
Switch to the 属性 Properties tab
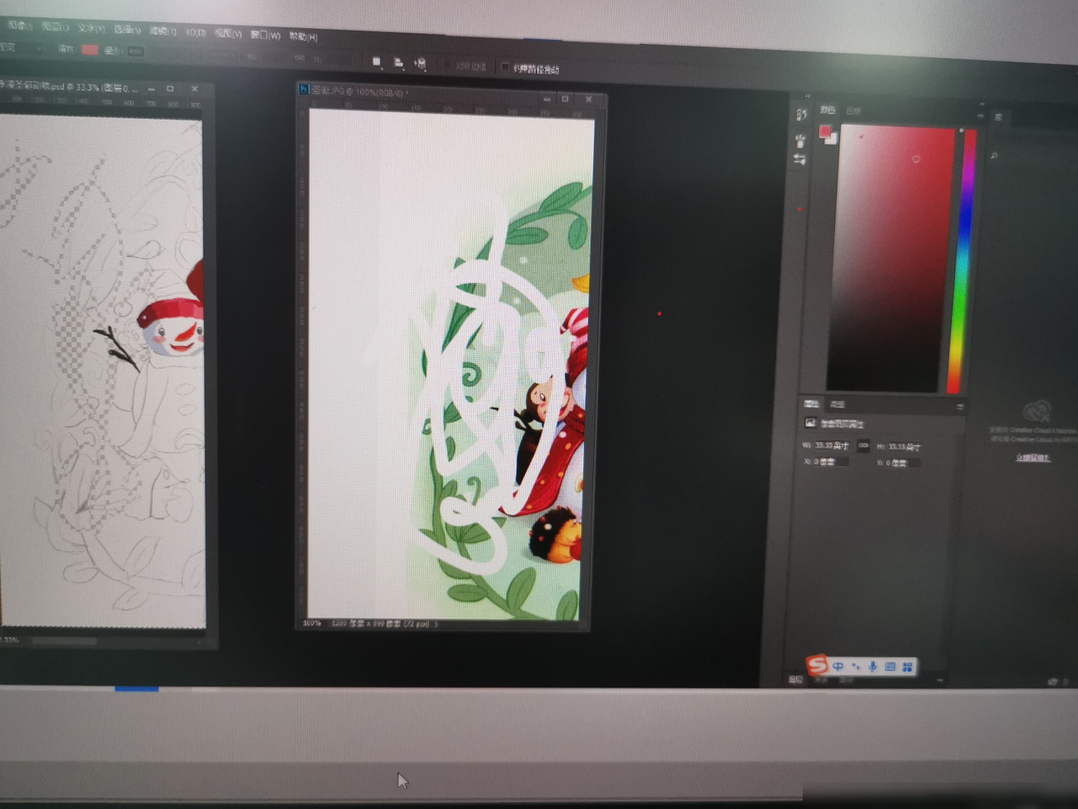coord(812,404)
